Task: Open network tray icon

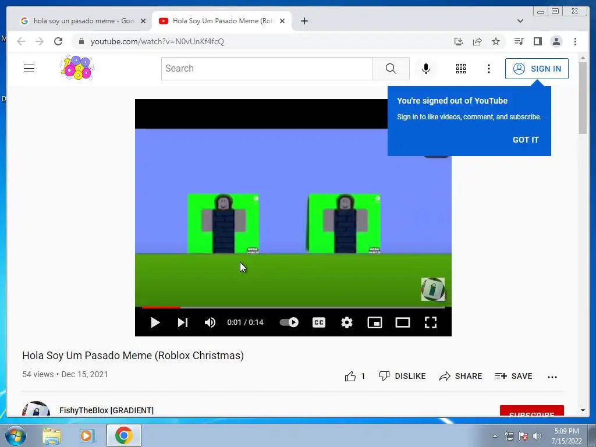Action: (x=509, y=436)
